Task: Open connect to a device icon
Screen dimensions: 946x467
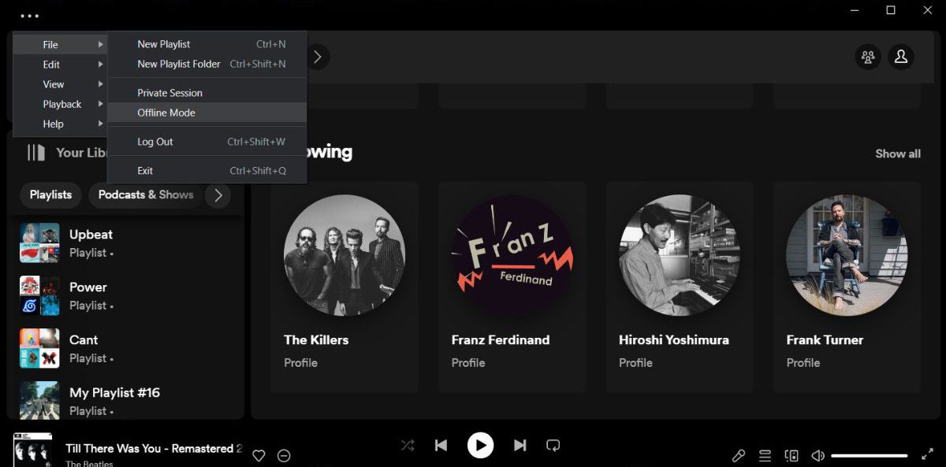Action: click(x=791, y=455)
